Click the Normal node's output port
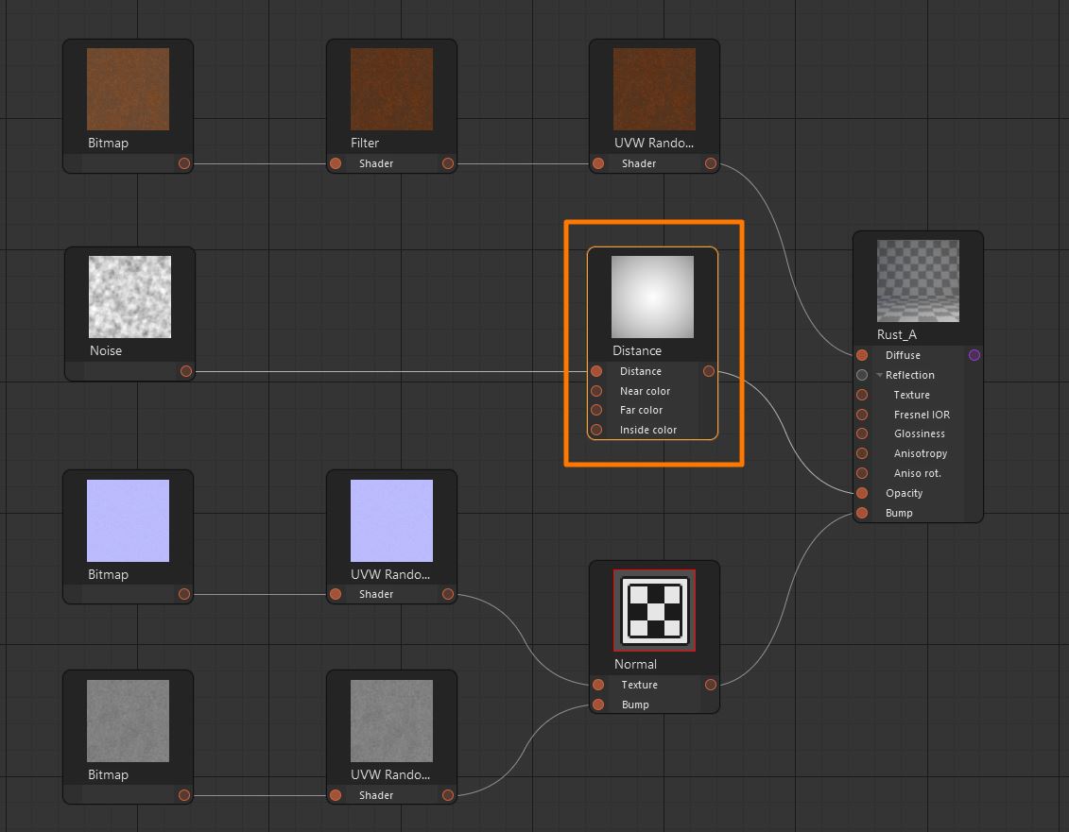This screenshot has width=1069, height=832. tap(711, 685)
